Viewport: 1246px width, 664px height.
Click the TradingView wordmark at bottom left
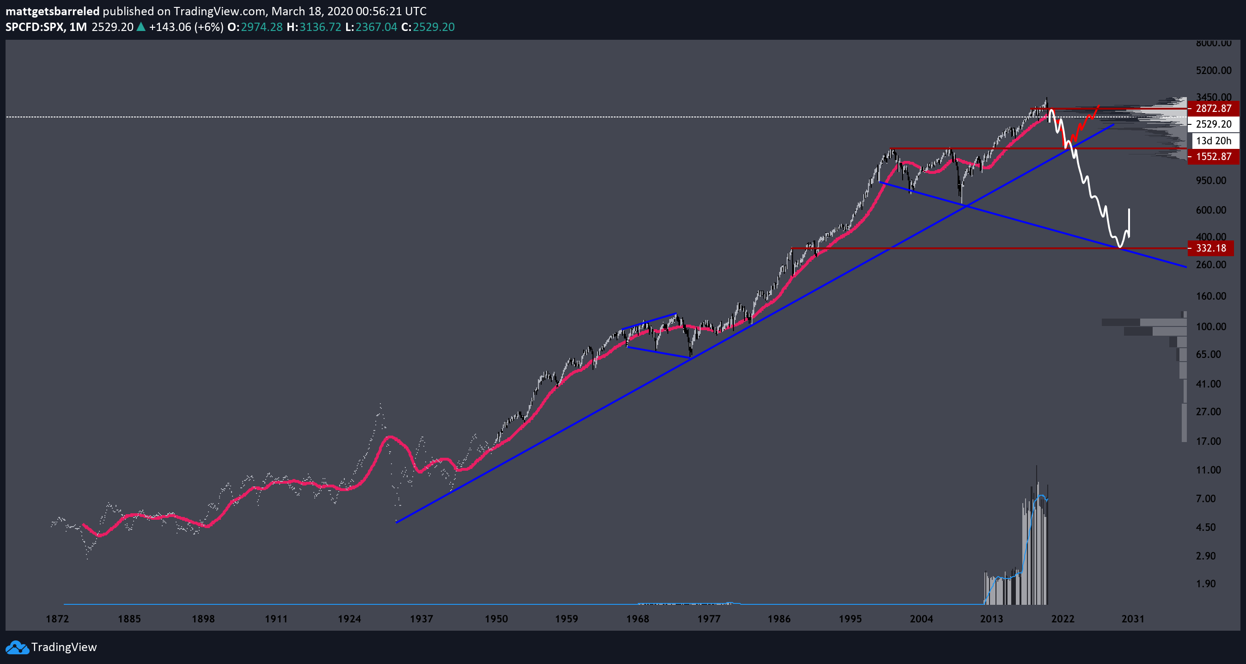point(64,647)
